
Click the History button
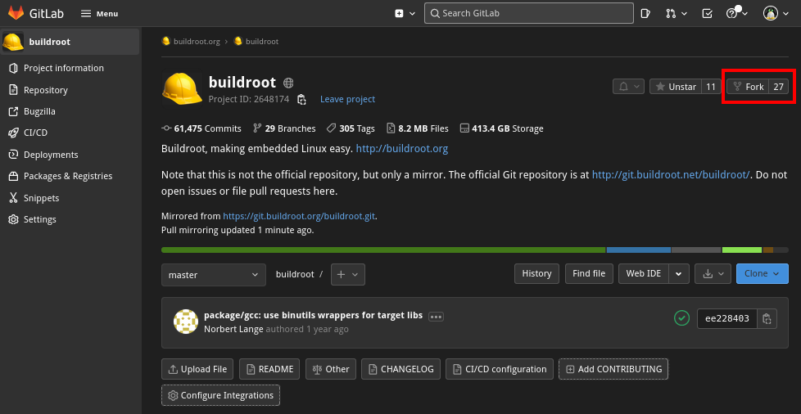(536, 273)
